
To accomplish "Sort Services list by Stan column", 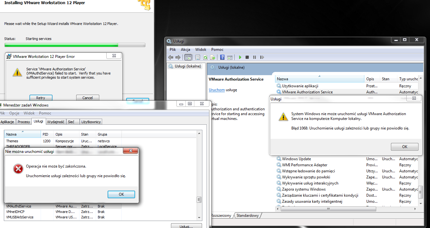I will (389, 79).
